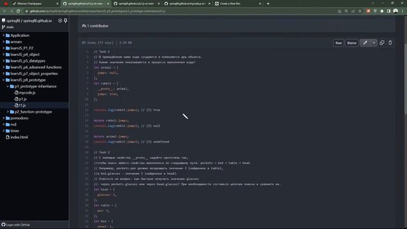Pin the Octotree sidebar
This screenshot has height=229, width=407.
point(66,20)
